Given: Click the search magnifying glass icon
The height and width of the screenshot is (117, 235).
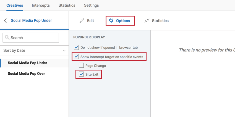Looking at the screenshot, I should point(7,38).
